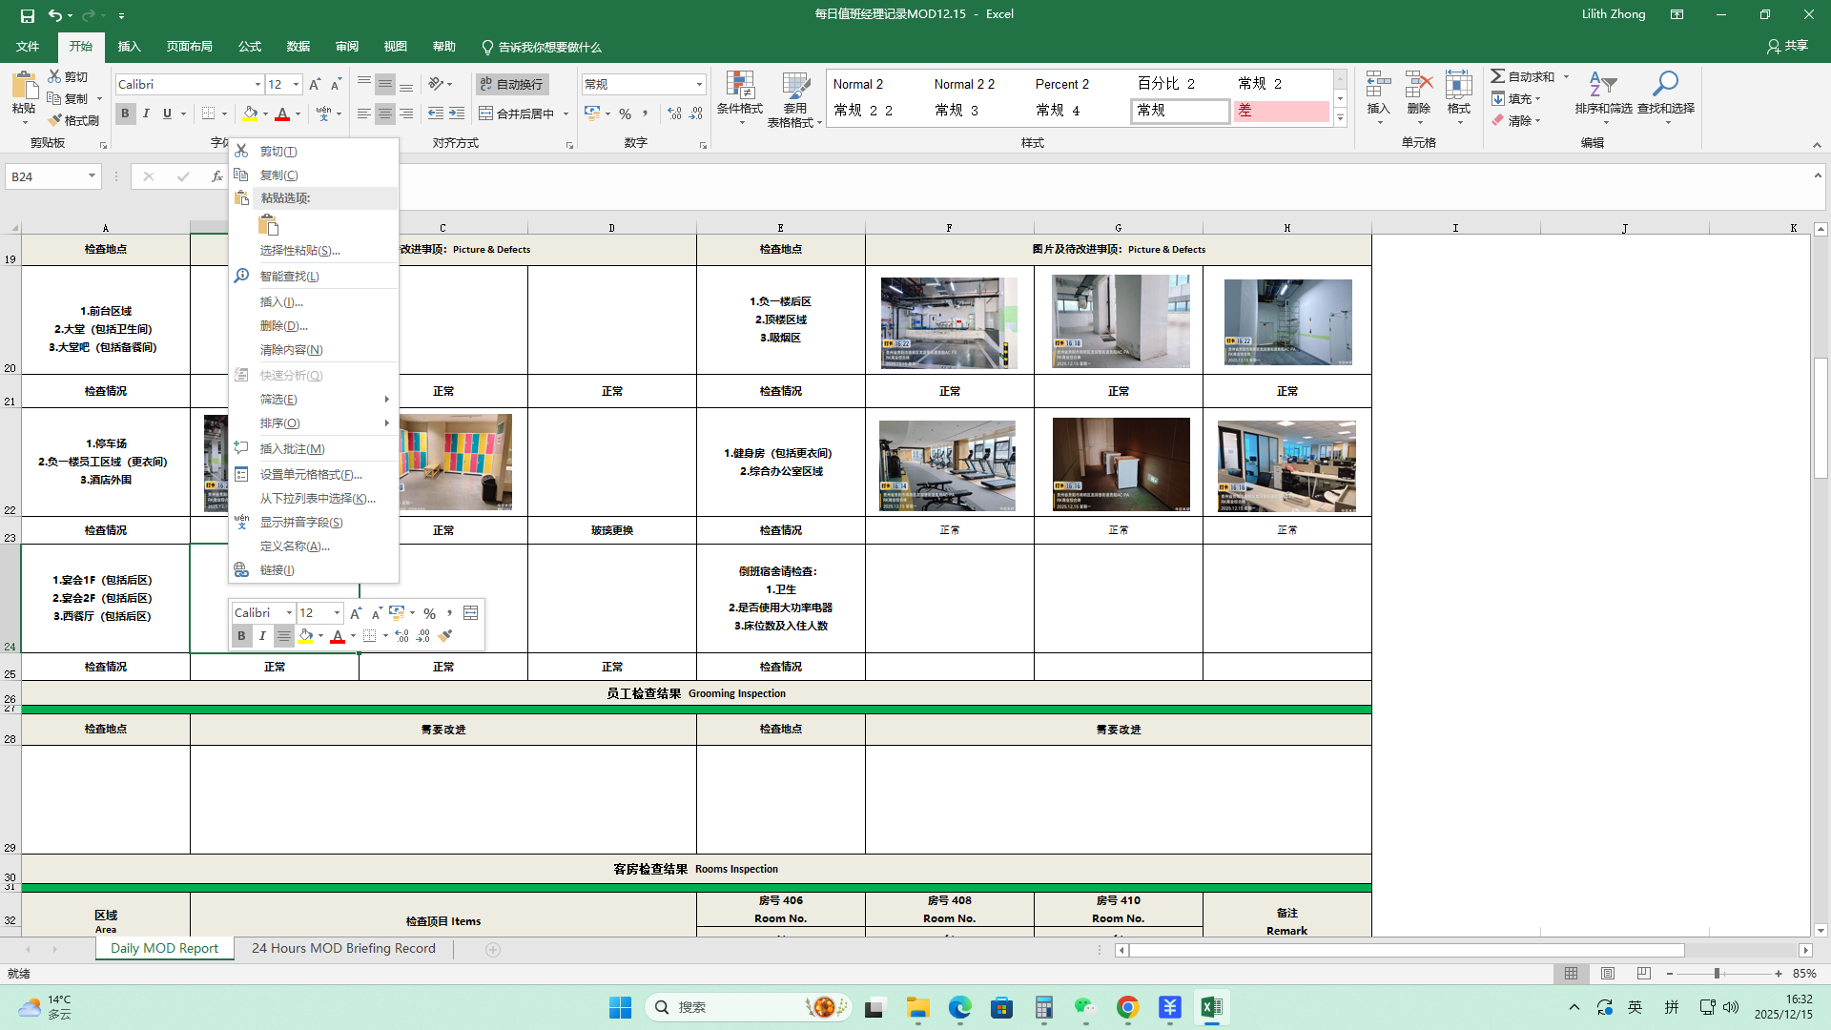Click the gym treadmill photo thumbnail

[x=947, y=466]
